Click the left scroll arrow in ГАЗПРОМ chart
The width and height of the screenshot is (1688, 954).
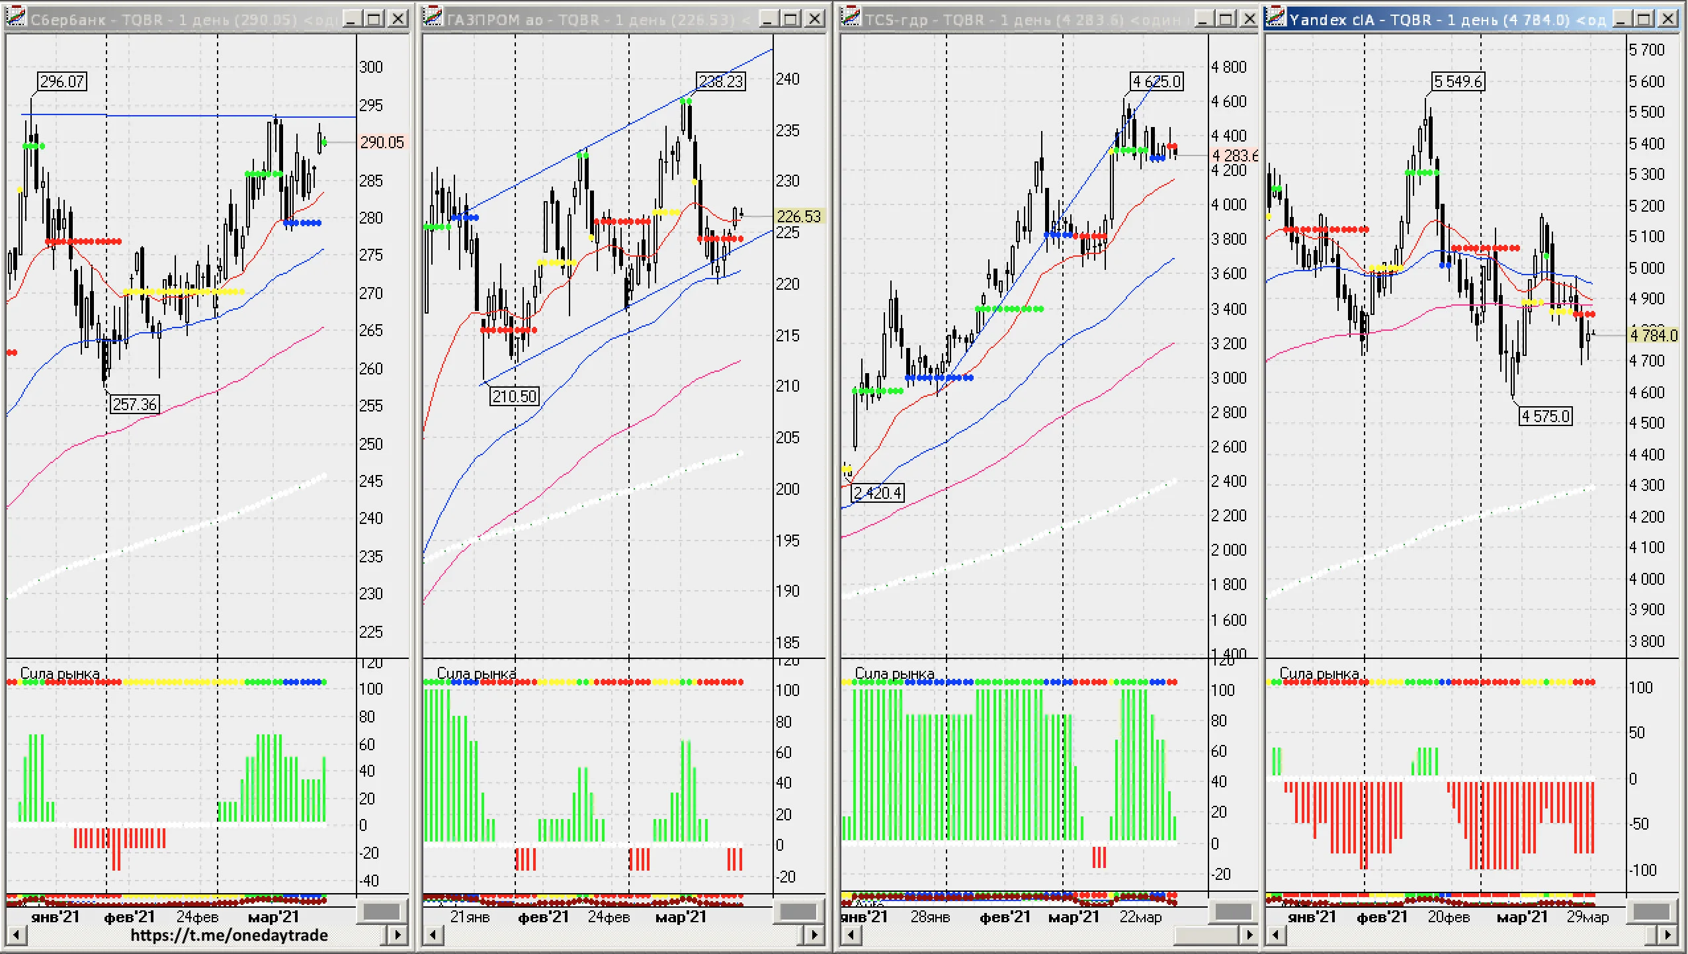click(433, 935)
